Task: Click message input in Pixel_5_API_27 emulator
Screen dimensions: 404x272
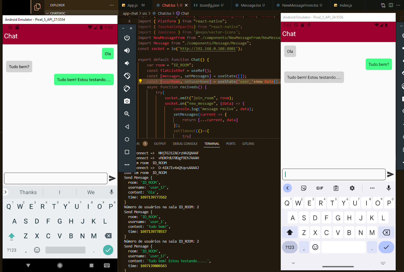Action: coord(56,178)
